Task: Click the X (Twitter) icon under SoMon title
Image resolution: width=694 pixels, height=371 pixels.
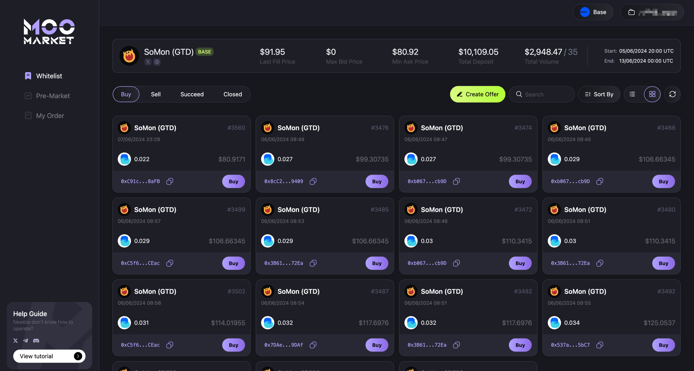Action: pyautogui.click(x=148, y=62)
